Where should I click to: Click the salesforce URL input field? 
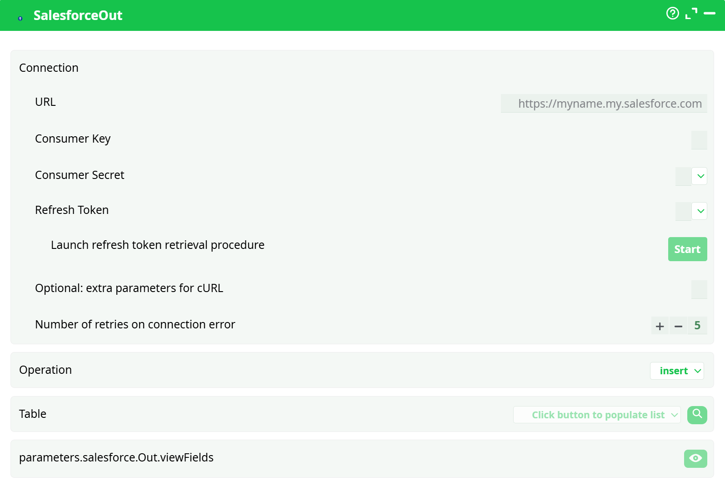(x=603, y=104)
